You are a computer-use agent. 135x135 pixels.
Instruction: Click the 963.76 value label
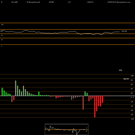point(126,79)
